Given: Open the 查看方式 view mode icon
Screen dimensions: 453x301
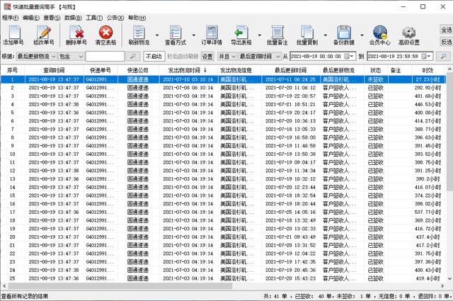Looking at the screenshot, I should click(176, 35).
